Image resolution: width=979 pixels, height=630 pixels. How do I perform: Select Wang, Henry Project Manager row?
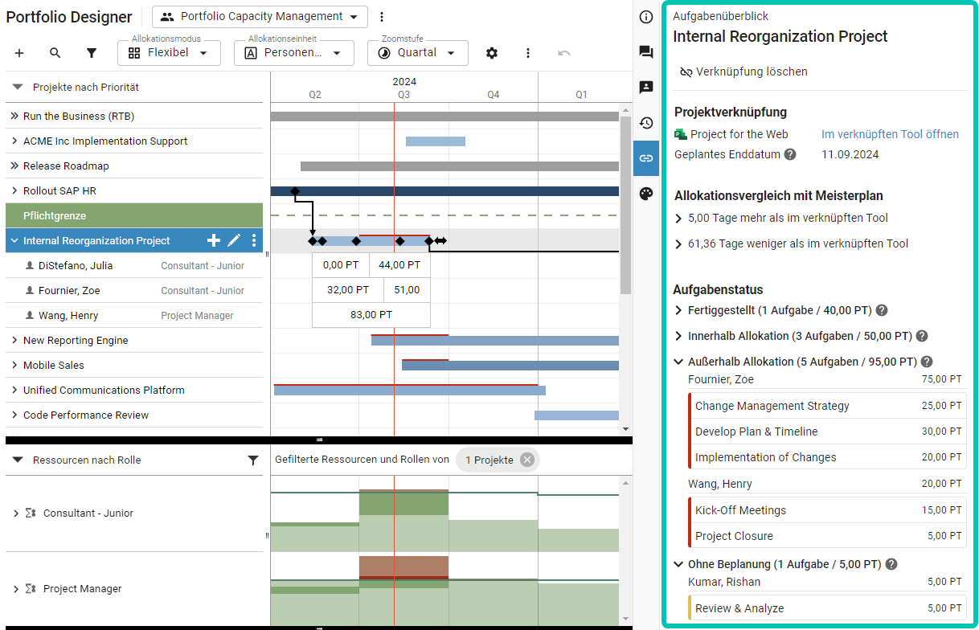pyautogui.click(x=134, y=315)
